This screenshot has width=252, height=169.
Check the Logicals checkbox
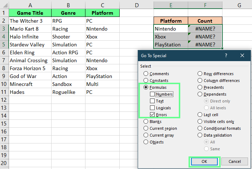152,108
